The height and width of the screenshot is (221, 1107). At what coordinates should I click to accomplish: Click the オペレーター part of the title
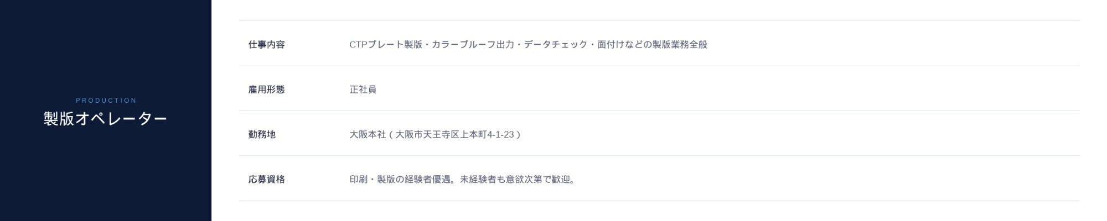coord(121,119)
